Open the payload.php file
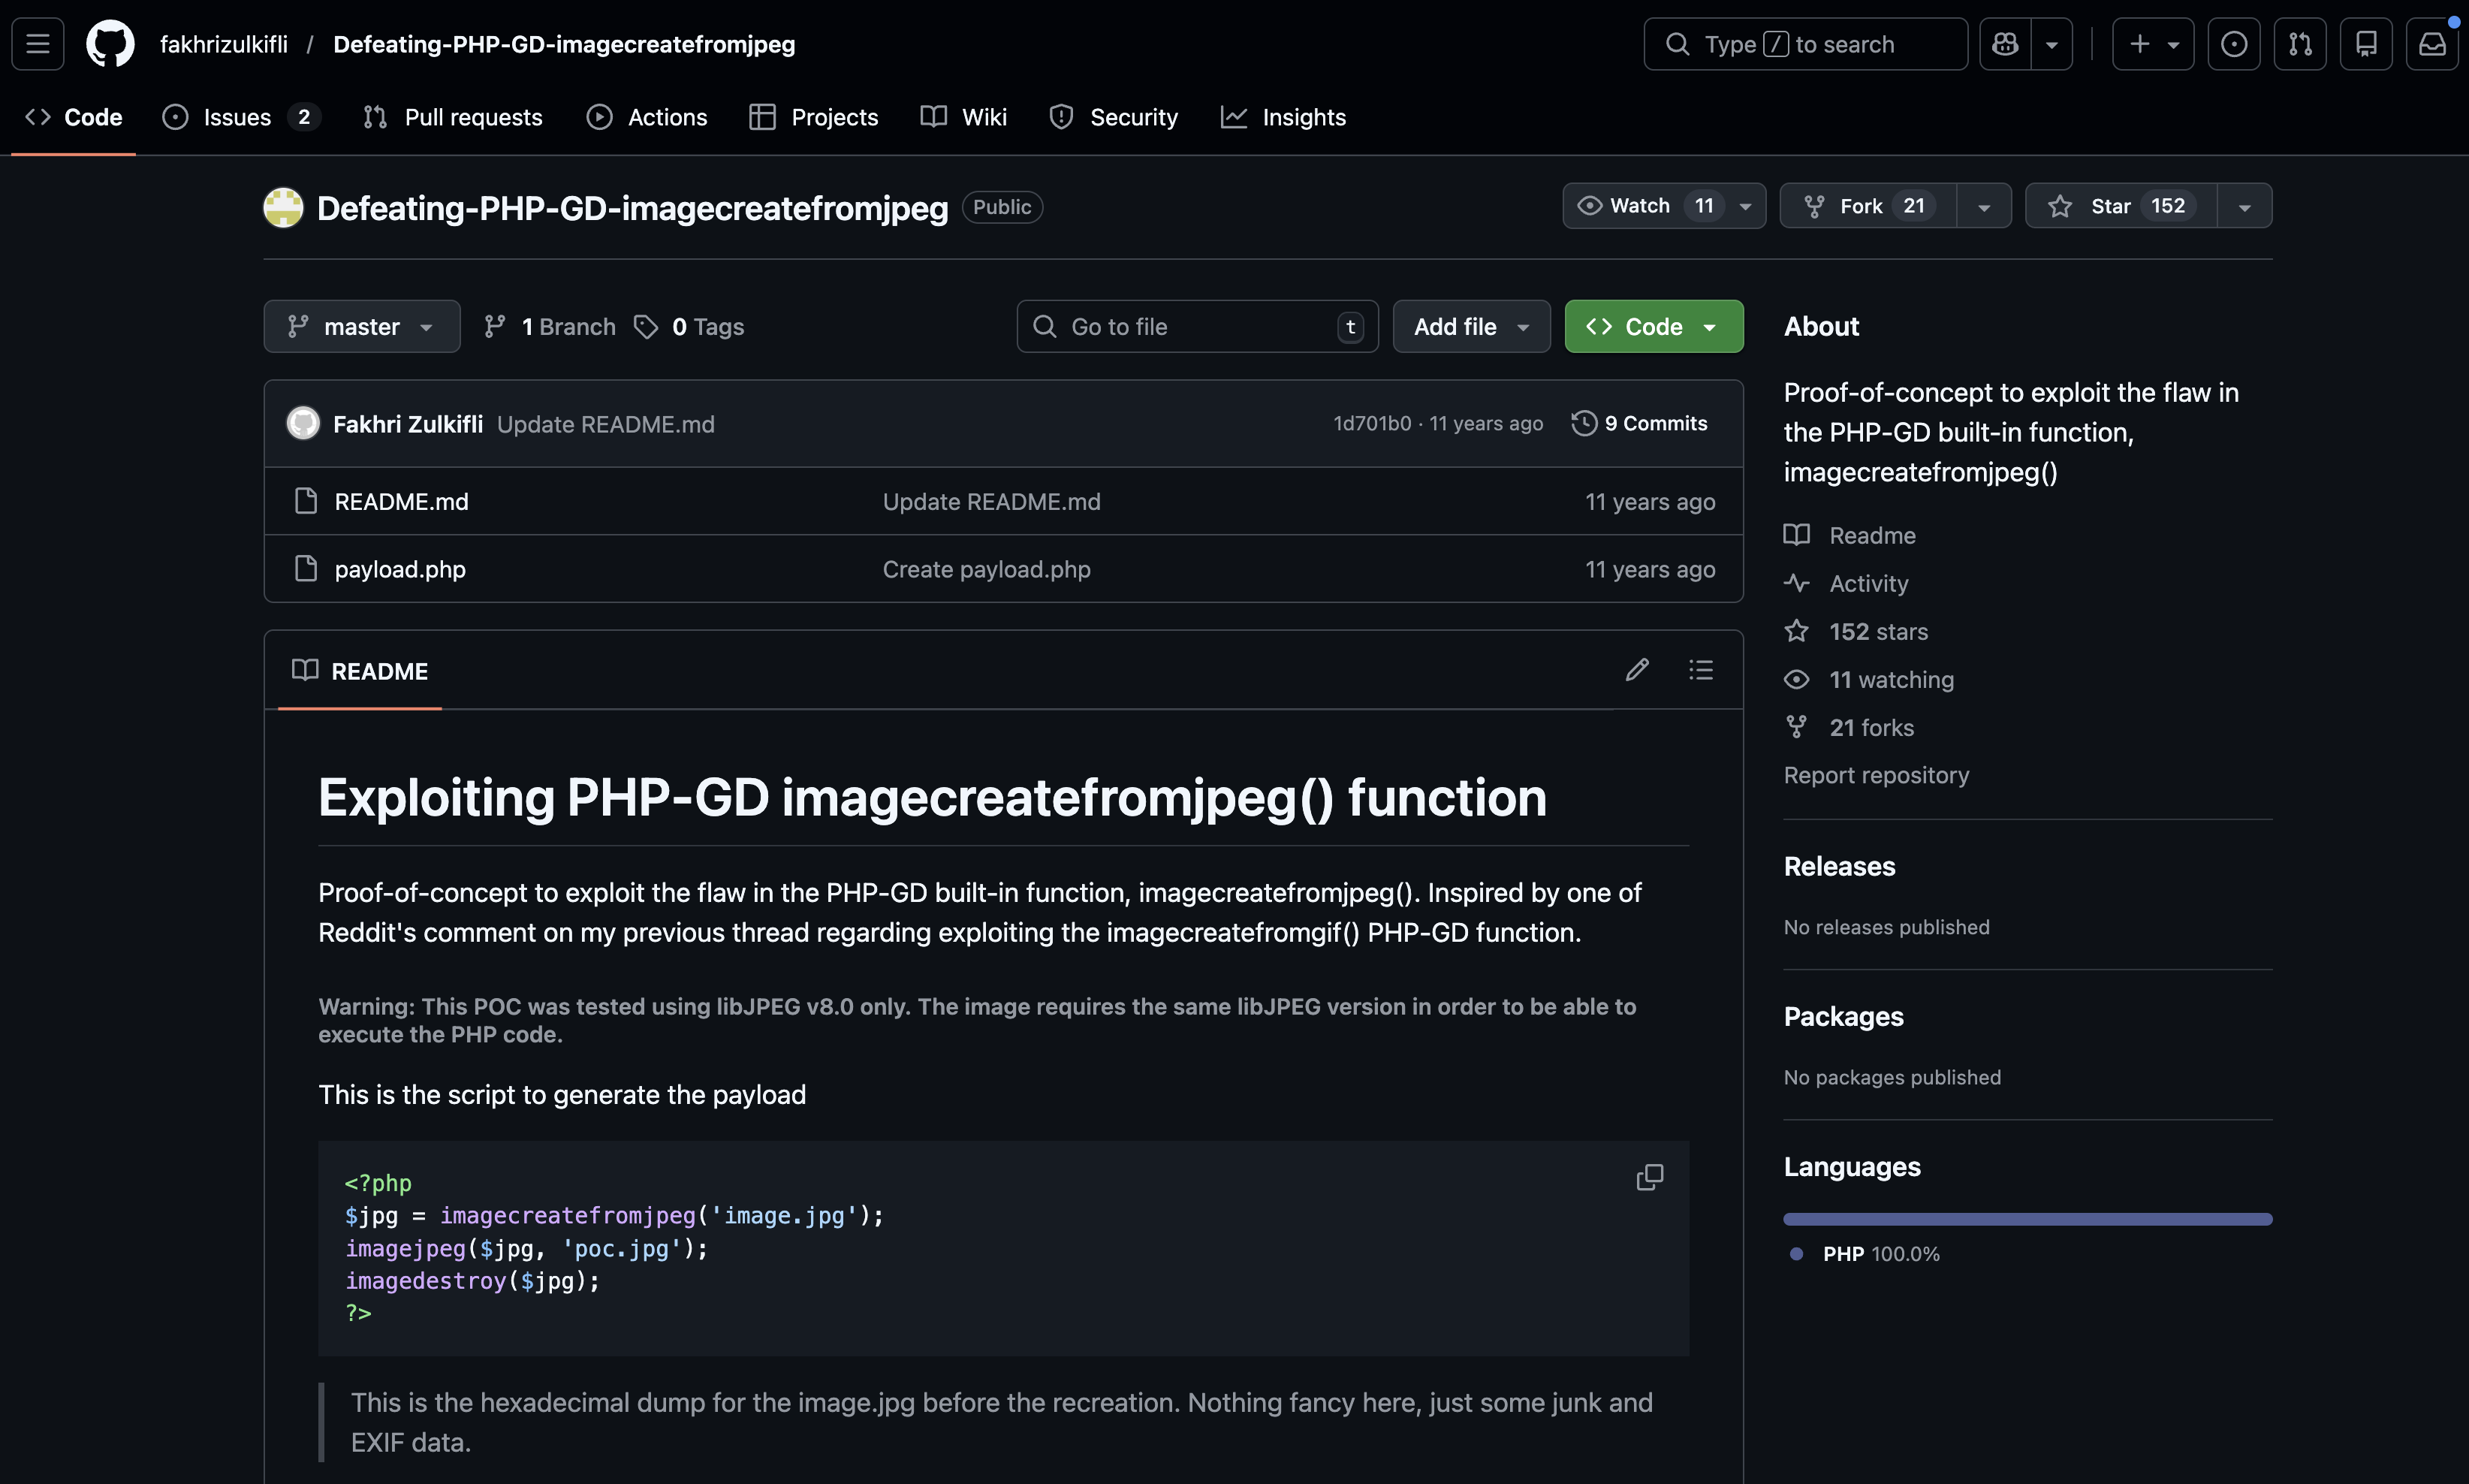Screen dimensions: 2469x1484 399,569
